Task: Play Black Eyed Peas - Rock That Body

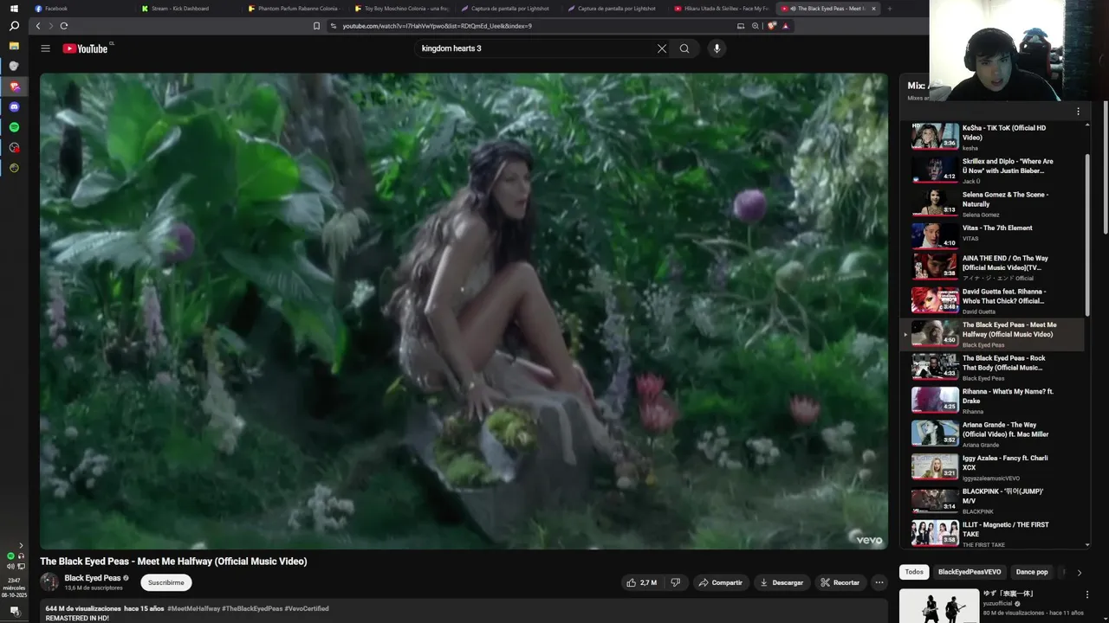Action: 992,368
